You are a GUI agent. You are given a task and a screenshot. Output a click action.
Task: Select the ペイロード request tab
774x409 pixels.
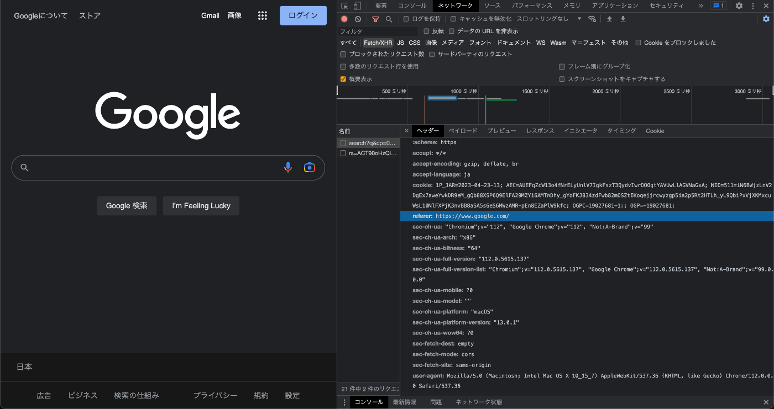463,131
